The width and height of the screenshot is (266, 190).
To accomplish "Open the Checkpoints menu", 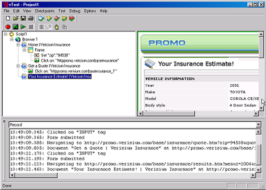I will tap(45, 11).
